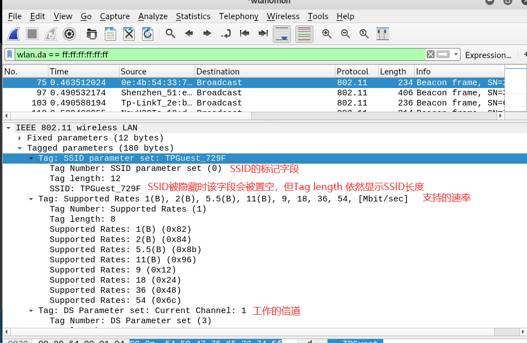Jump to the last packet
Viewport: 527px width, 343px height.
262,34
